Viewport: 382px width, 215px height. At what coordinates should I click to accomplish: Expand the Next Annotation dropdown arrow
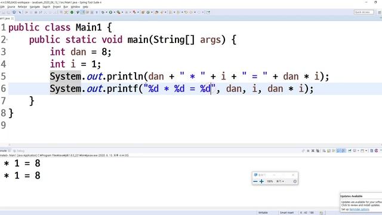(x=174, y=12)
